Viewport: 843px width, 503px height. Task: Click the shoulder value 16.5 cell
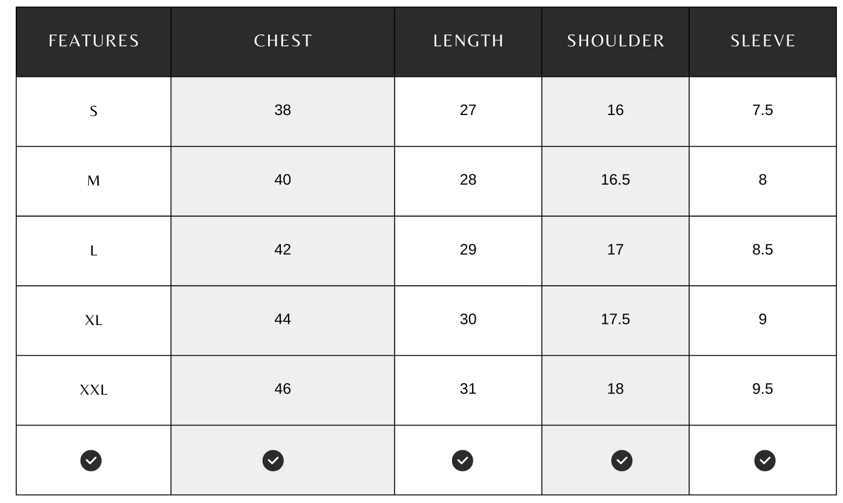(615, 180)
